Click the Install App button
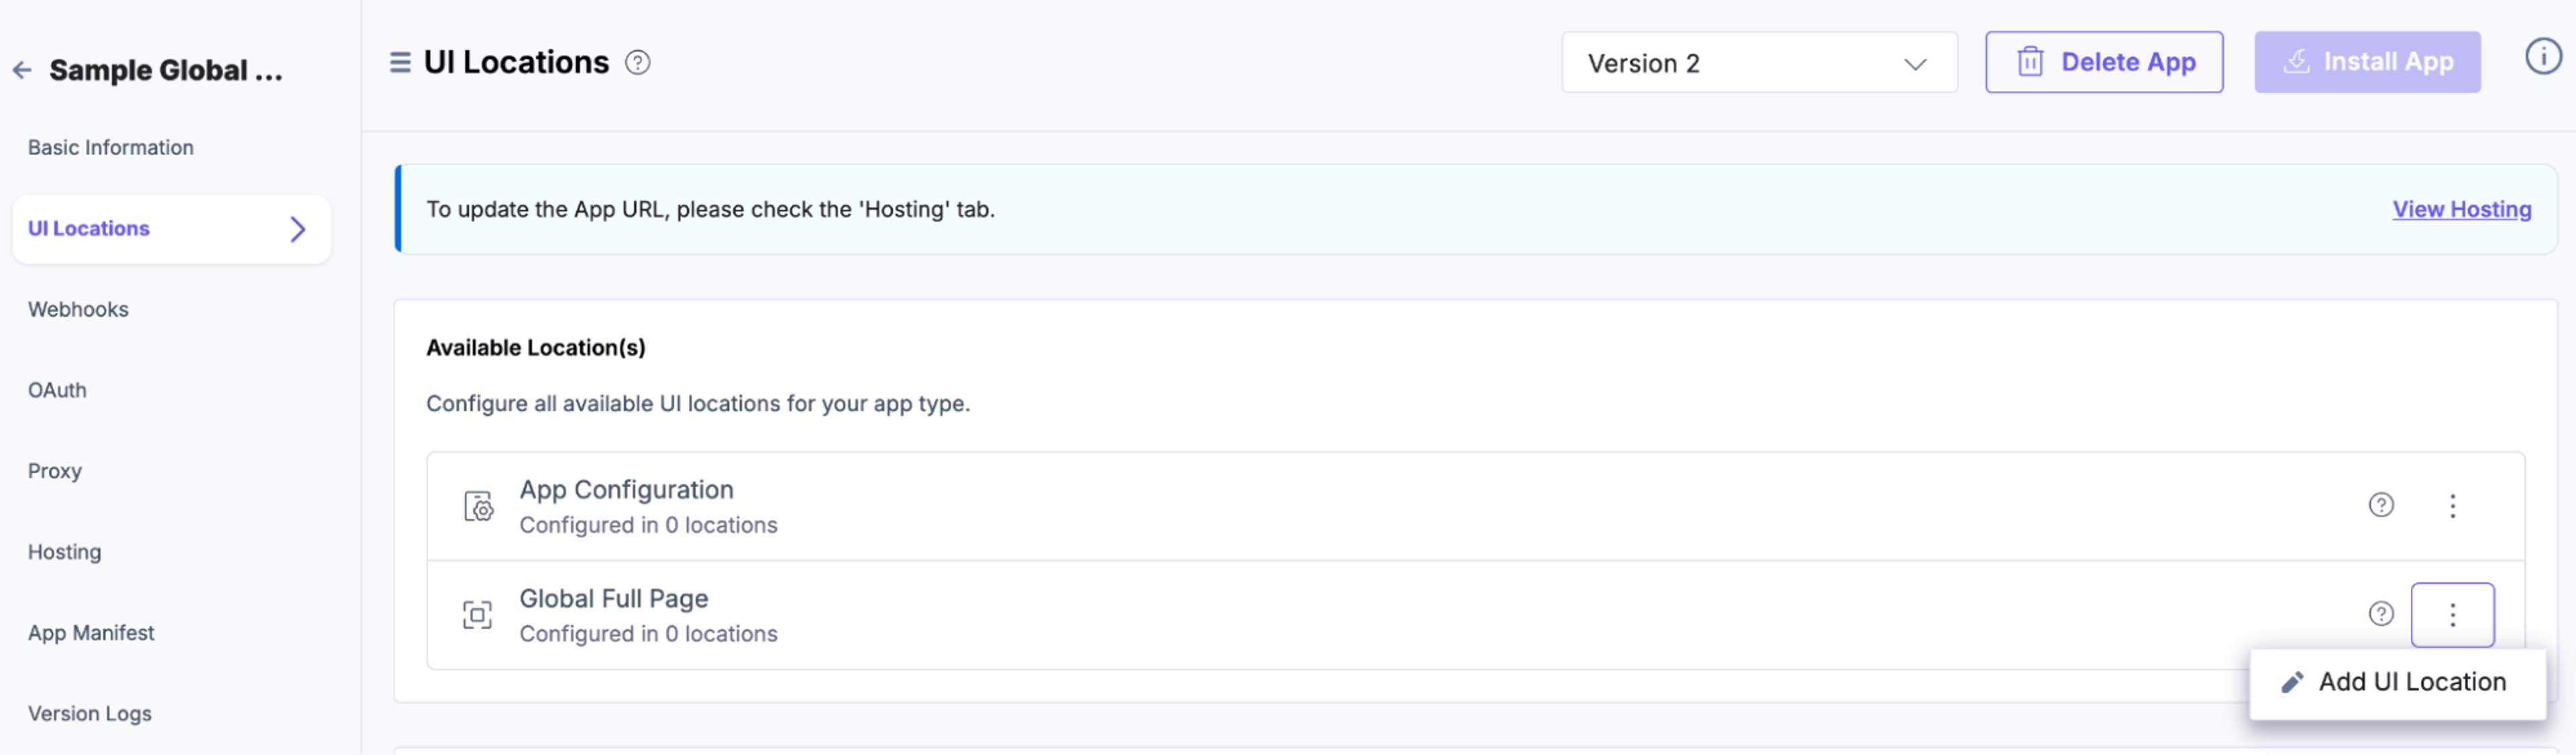The height and width of the screenshot is (755, 2576). click(x=2367, y=63)
